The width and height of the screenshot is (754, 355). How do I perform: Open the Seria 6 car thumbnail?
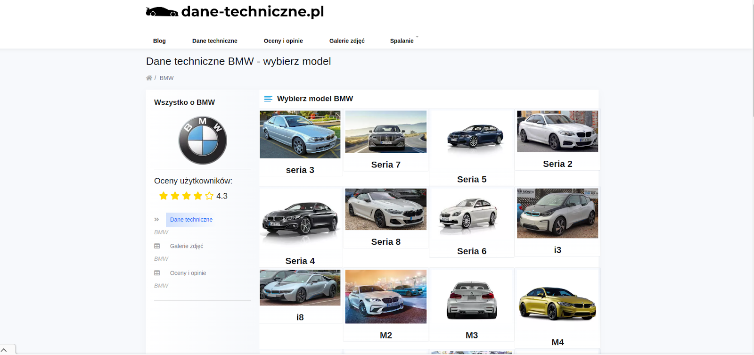coord(472,215)
